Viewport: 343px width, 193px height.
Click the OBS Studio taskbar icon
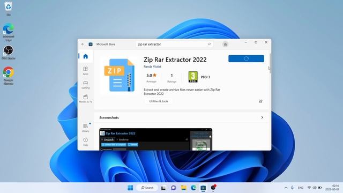point(213,188)
